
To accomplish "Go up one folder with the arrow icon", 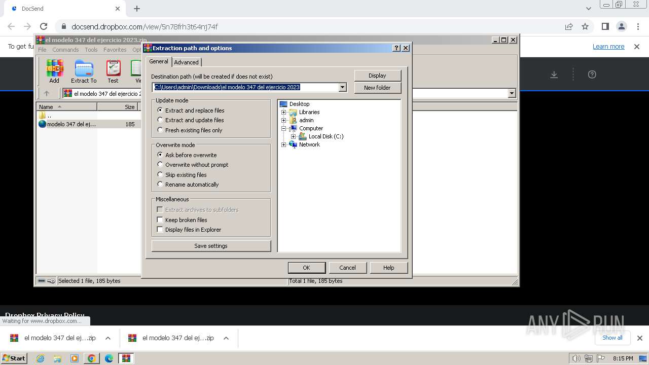I will coord(47,93).
